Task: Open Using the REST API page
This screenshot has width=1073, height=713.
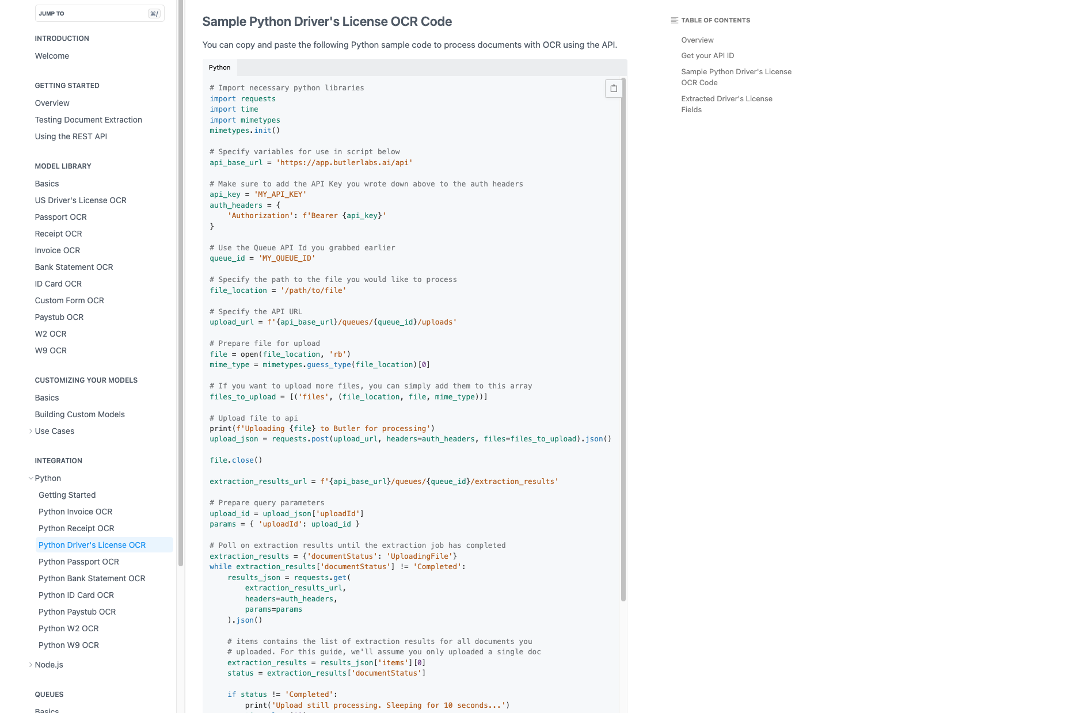Action: tap(71, 136)
